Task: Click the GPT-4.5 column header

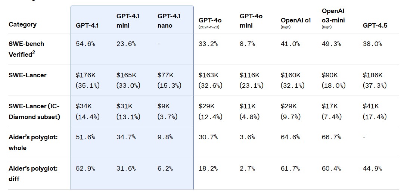Action: pyautogui.click(x=375, y=25)
